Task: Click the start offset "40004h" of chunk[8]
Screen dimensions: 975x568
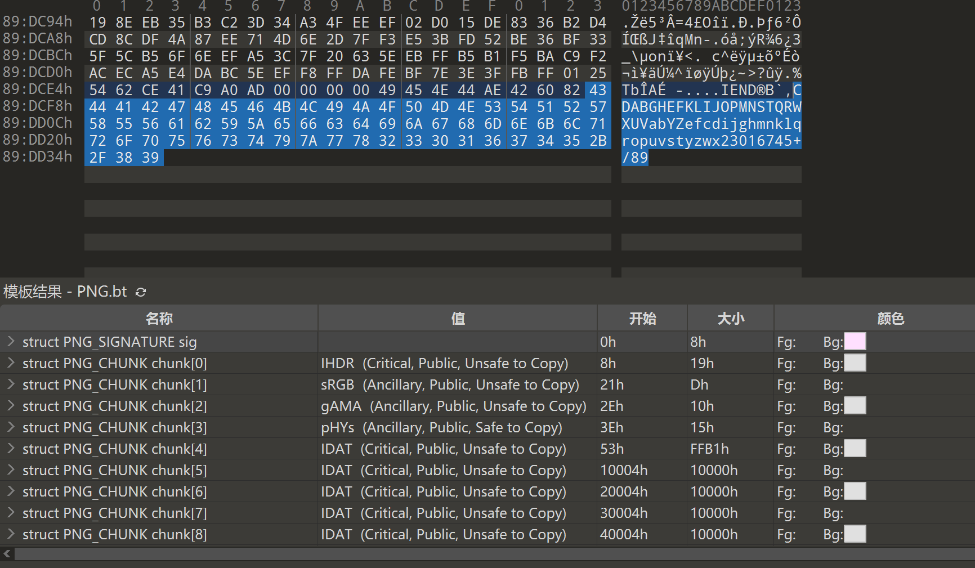Action: tap(624, 534)
